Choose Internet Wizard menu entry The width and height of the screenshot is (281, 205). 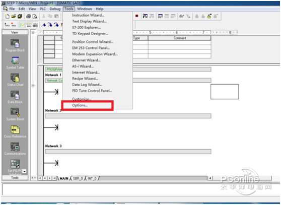point(98,72)
